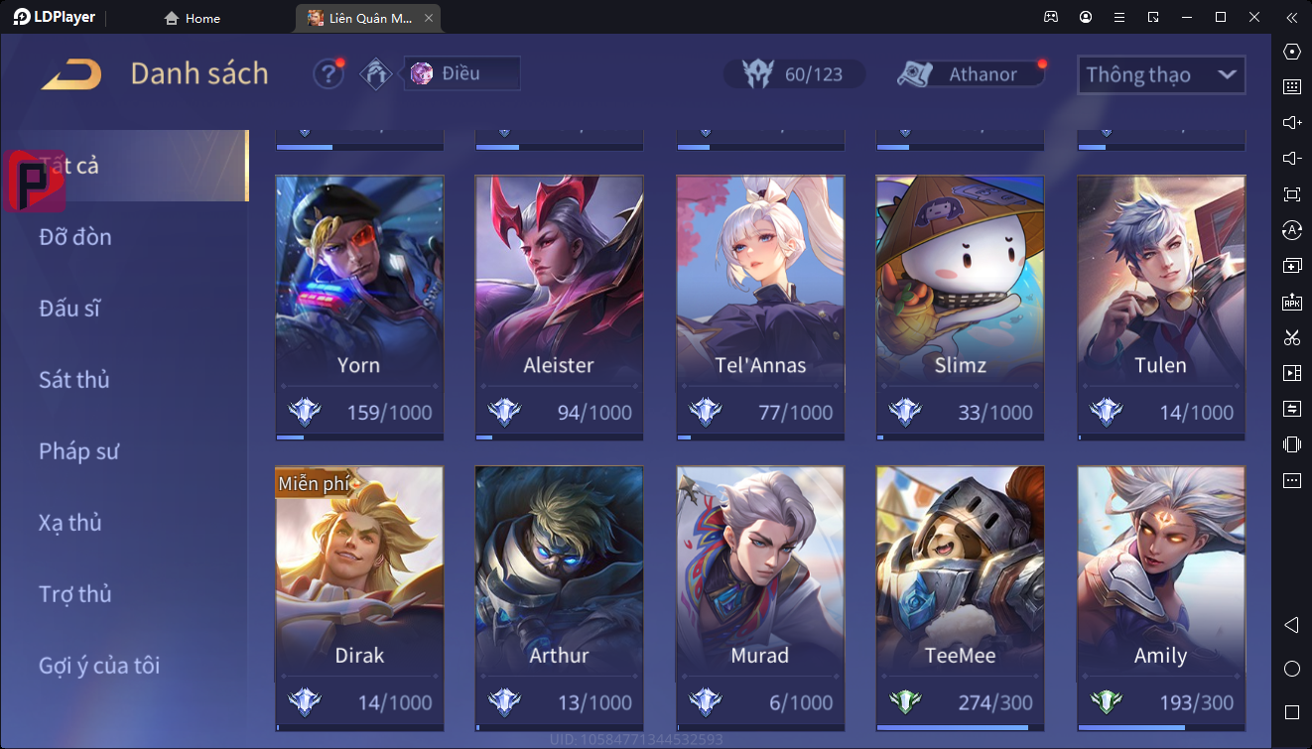Screen dimensions: 1312x749
Task: Collapse LDPlayer sidebar with double chevron
Action: tap(1292, 18)
